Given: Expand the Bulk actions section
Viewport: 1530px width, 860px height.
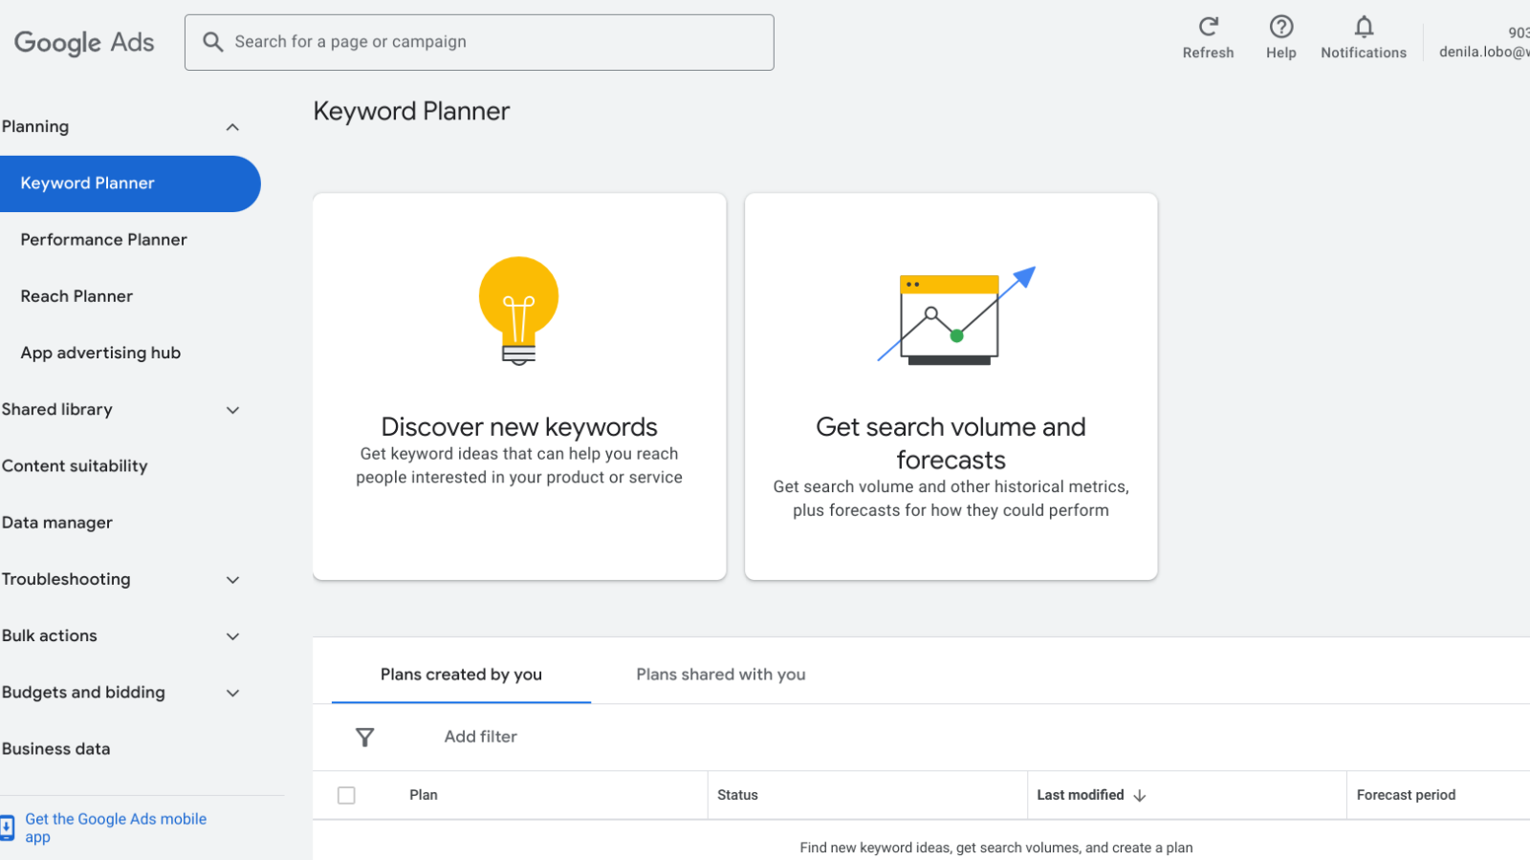Looking at the screenshot, I should [x=232, y=636].
